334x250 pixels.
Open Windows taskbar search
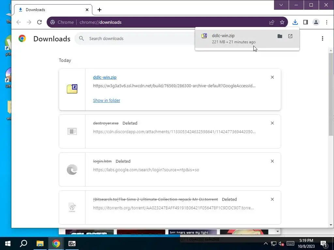pos(23,243)
